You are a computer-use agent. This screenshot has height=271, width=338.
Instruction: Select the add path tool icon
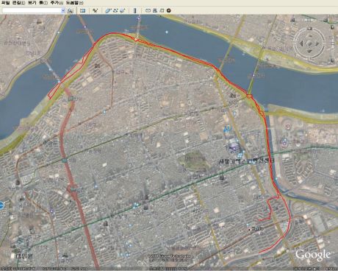[x=115, y=10]
